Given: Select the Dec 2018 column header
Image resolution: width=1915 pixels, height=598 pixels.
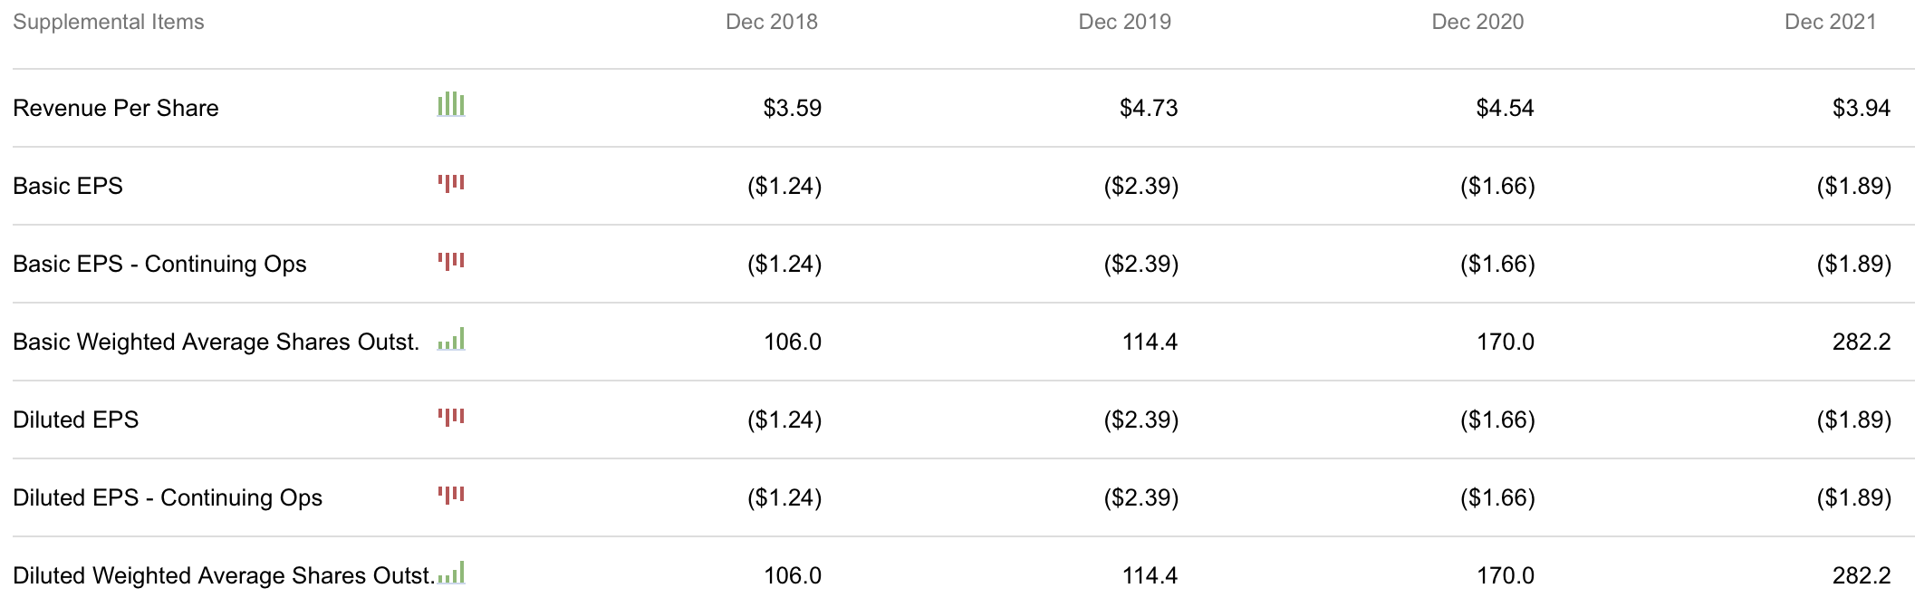Looking at the screenshot, I should click(x=771, y=22).
